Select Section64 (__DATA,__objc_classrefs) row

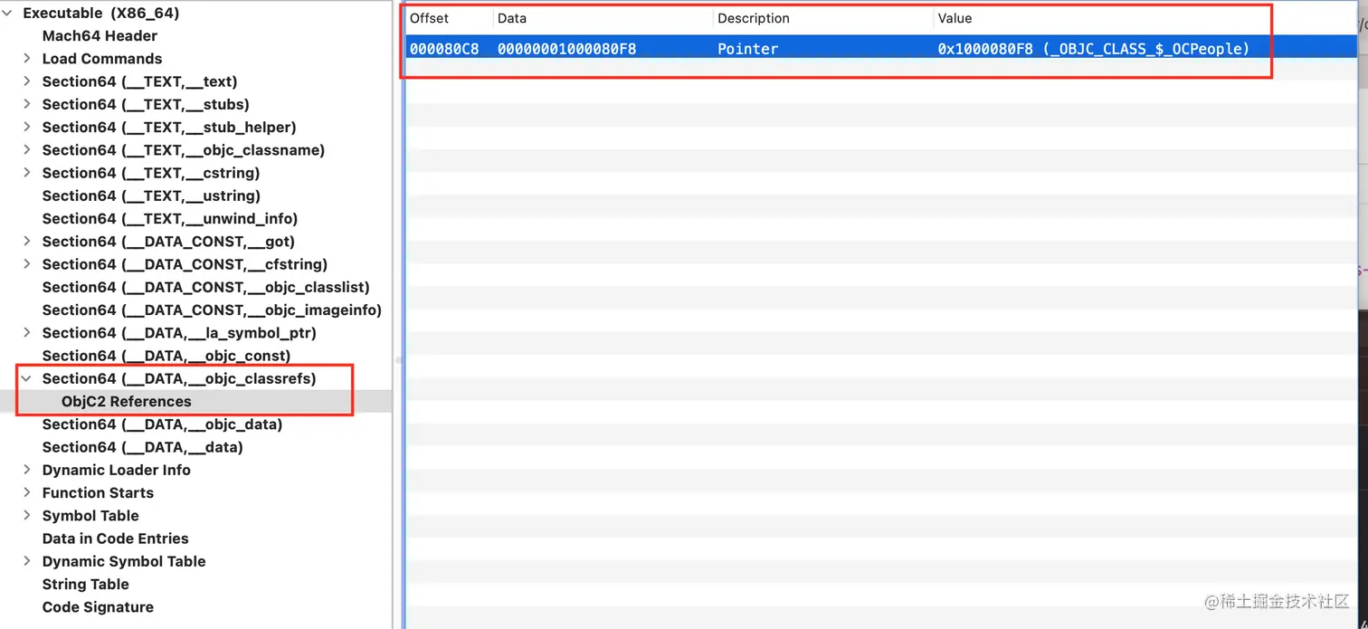point(179,378)
